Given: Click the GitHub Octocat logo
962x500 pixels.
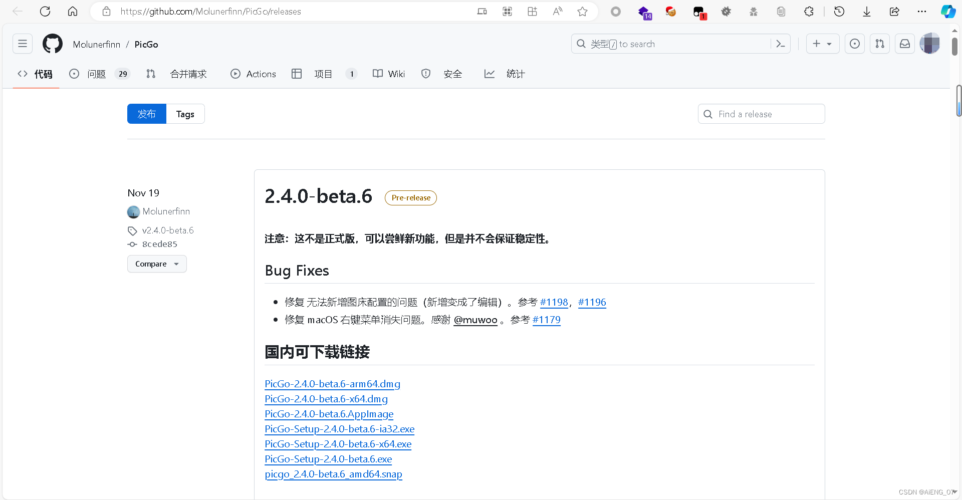Looking at the screenshot, I should 53,44.
